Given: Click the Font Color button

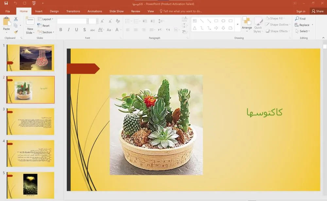Looking at the screenshot, I should coord(117,30).
